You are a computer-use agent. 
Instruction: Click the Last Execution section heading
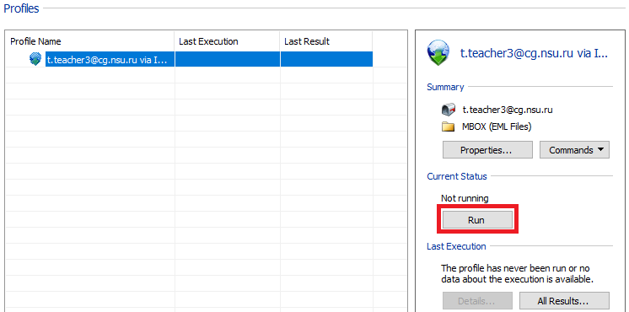click(456, 246)
